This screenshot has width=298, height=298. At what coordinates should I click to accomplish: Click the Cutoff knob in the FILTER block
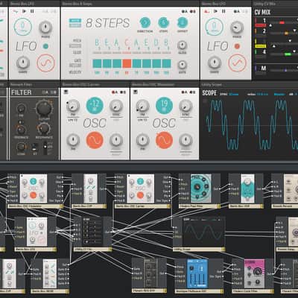[x=44, y=108]
